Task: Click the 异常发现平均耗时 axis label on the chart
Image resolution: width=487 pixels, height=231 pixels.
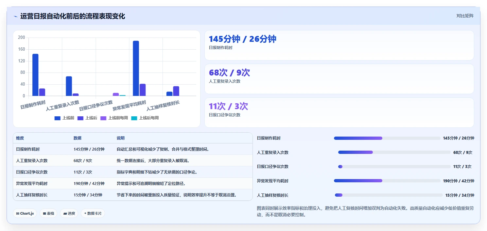Action: [x=129, y=106]
